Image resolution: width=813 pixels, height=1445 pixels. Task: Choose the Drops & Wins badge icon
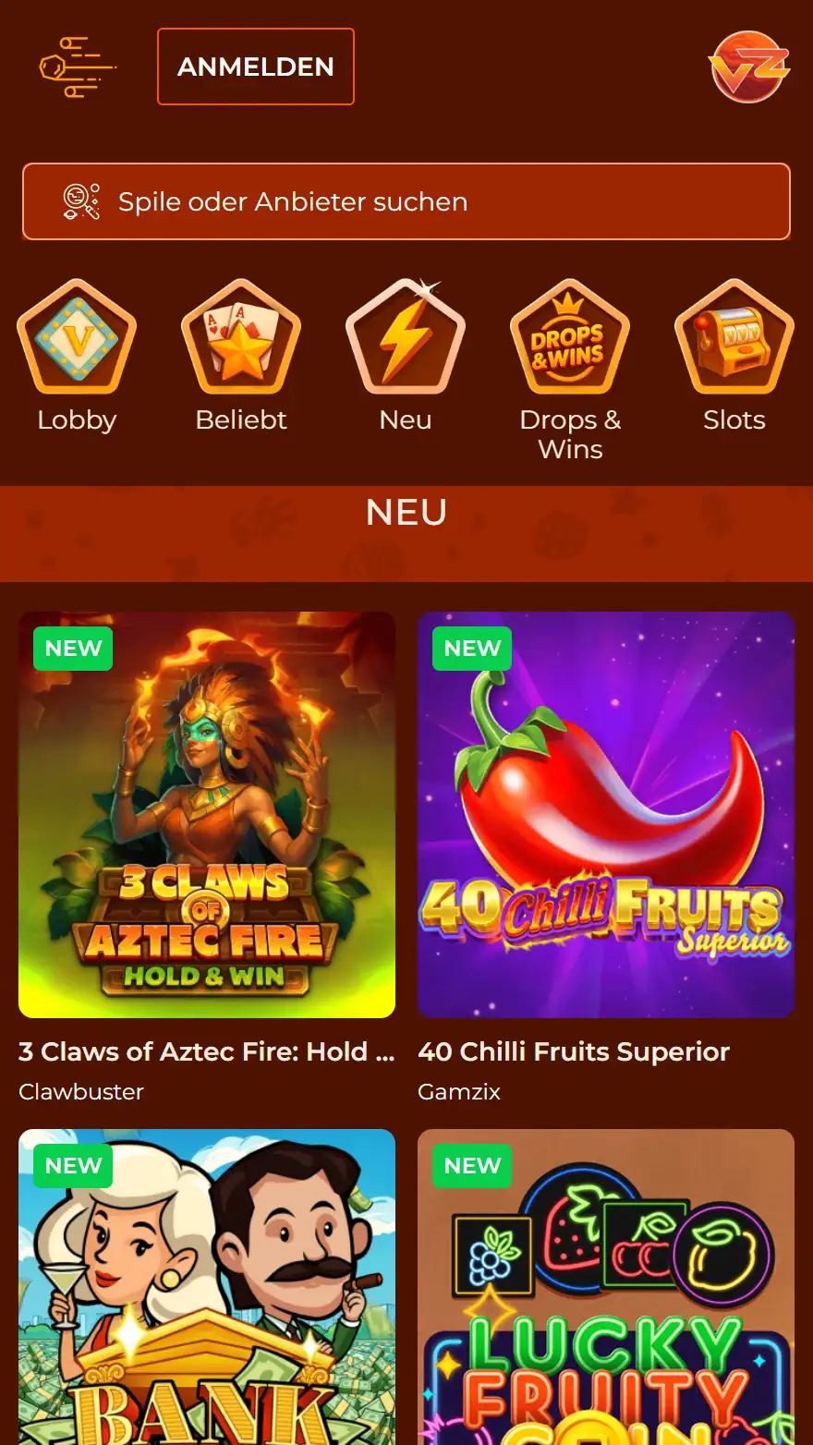570,337
